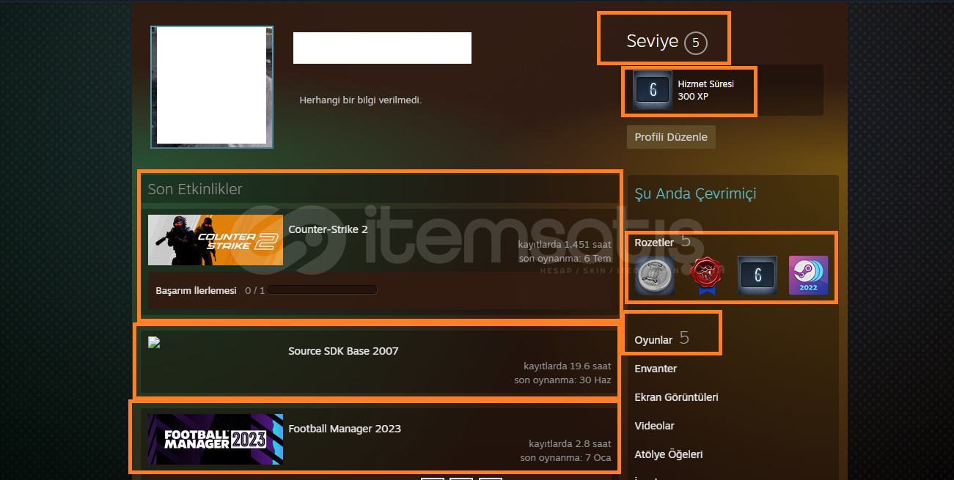The width and height of the screenshot is (954, 480).
Task: Click the Seviye 5 level indicator
Action: coord(667,42)
